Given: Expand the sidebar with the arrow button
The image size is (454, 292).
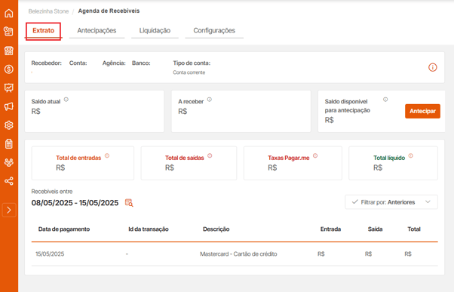Looking at the screenshot, I should 9,210.
